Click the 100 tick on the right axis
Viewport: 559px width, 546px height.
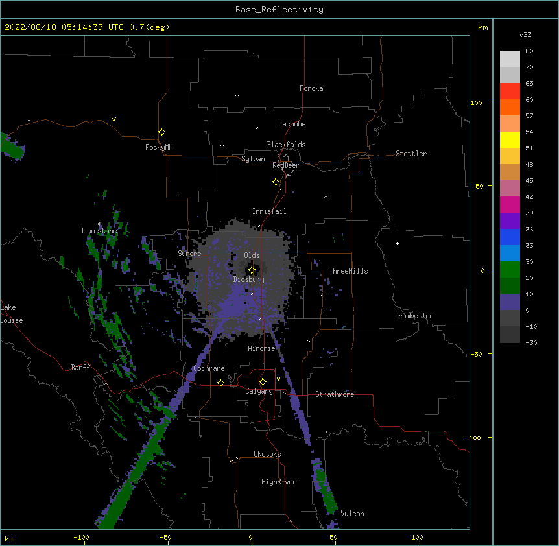477,102
